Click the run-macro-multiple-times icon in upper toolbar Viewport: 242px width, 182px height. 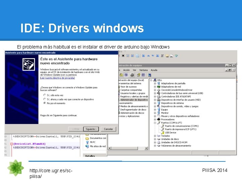point(132,56)
